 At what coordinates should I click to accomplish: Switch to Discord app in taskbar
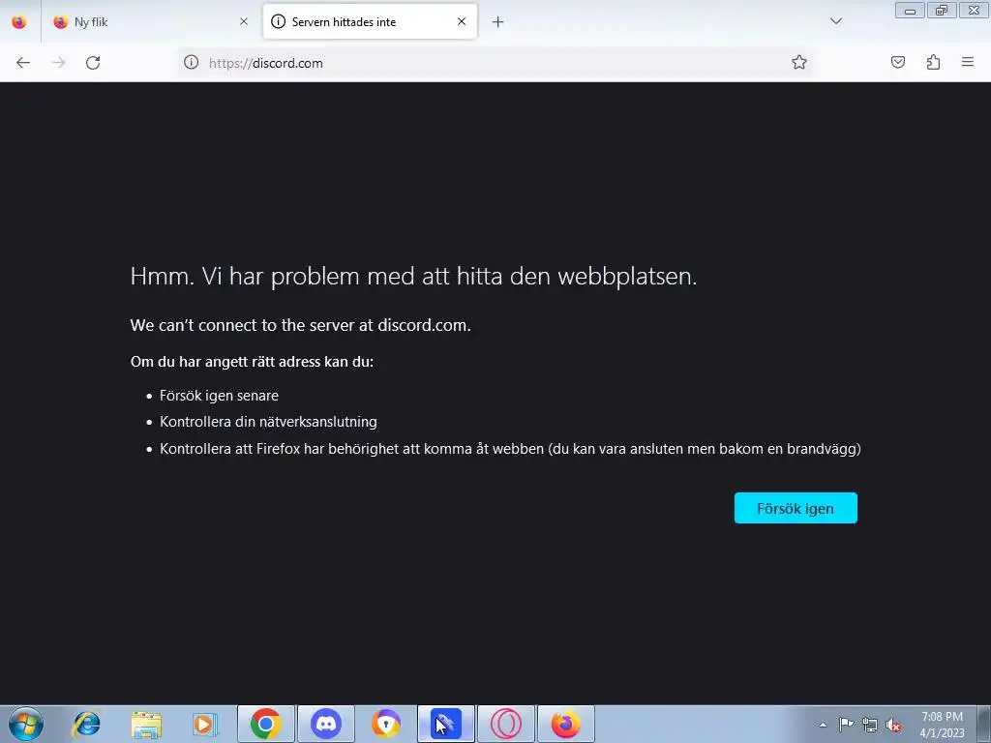326,724
